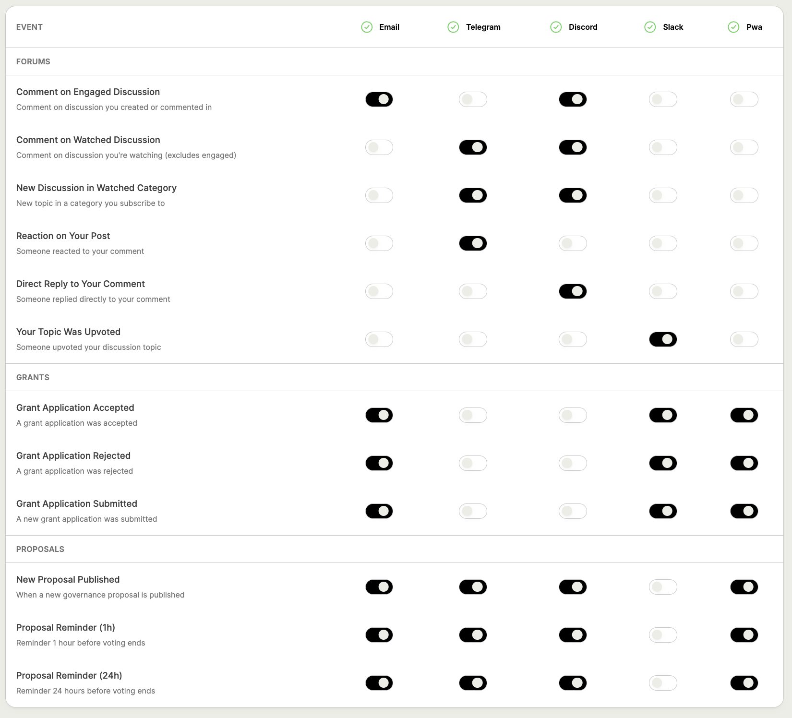Click the green check icon beside Slack

coord(650,27)
